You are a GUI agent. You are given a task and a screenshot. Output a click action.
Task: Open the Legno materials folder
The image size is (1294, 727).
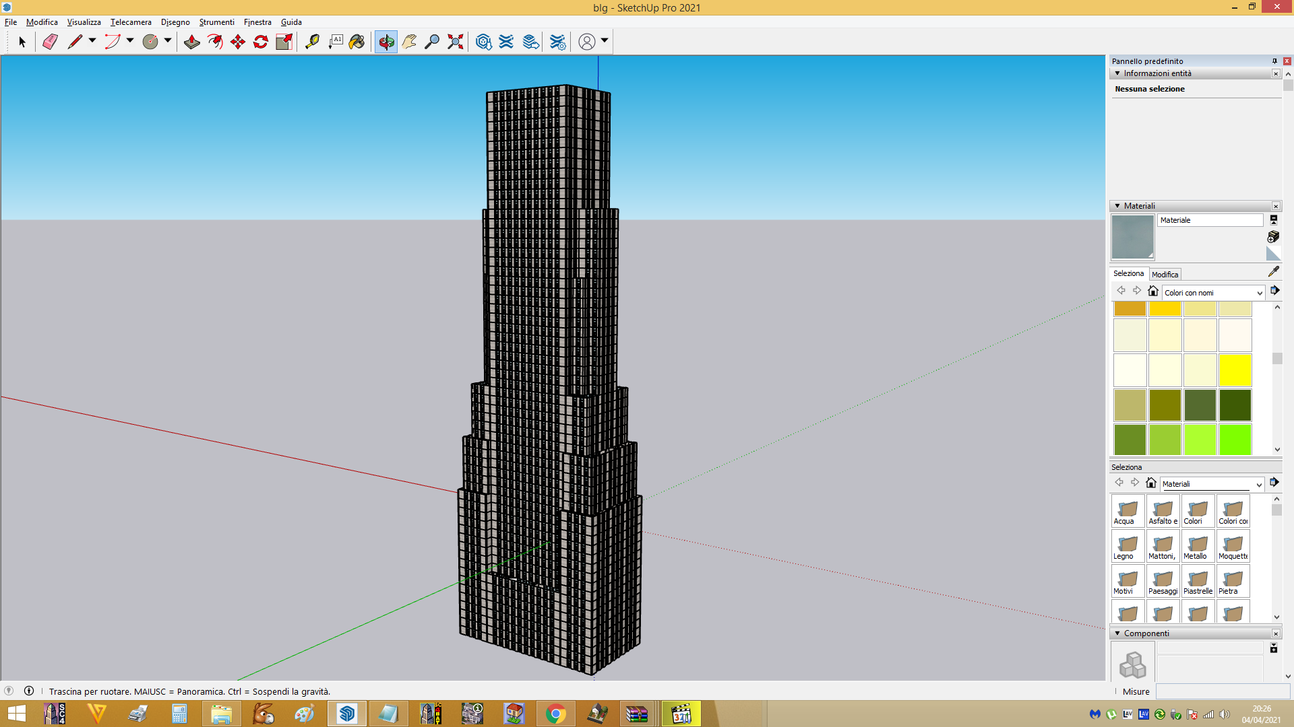1128,546
